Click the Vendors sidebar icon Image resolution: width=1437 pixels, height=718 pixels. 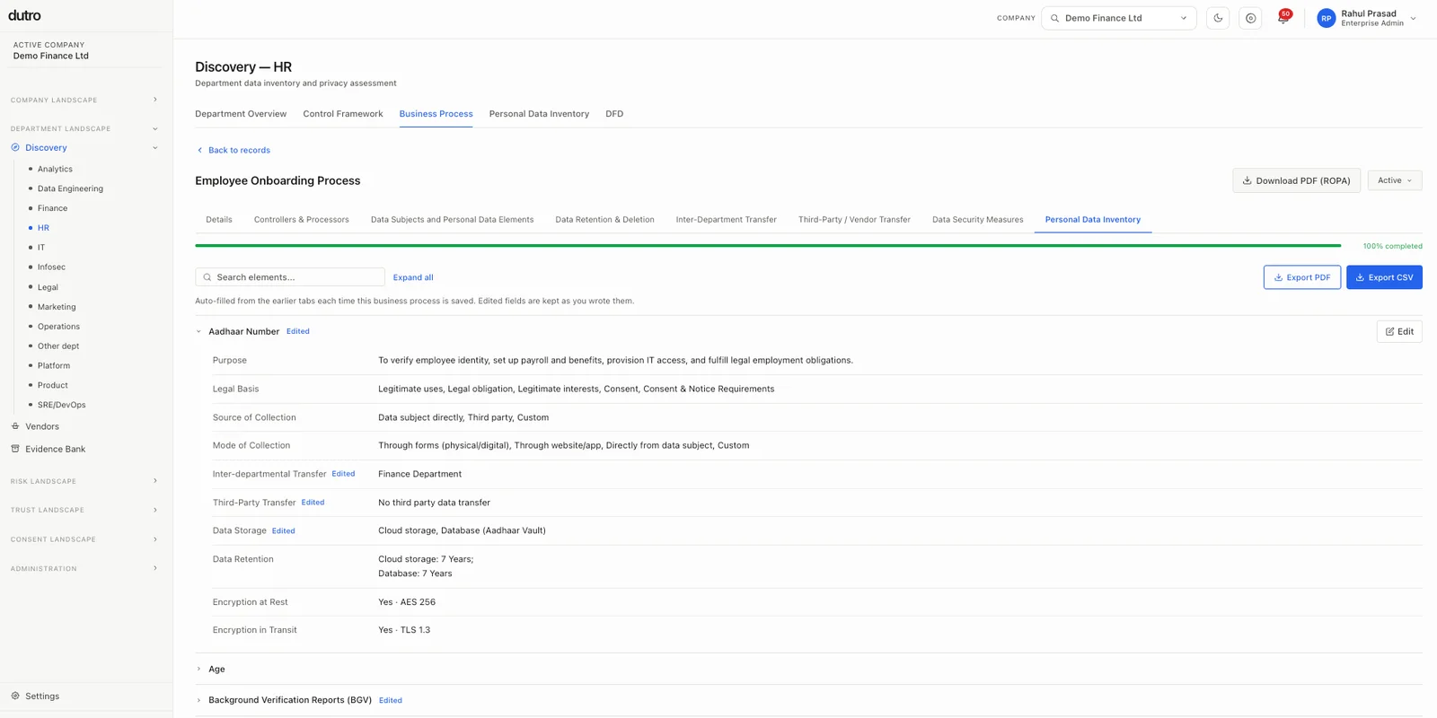point(15,426)
